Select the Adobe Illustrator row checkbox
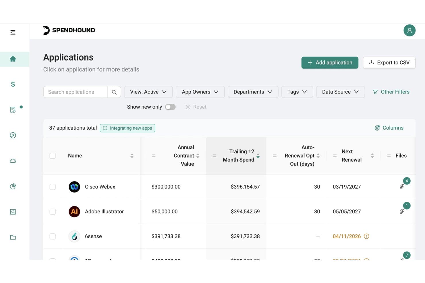Viewport: 425px width, 283px height. (x=53, y=212)
